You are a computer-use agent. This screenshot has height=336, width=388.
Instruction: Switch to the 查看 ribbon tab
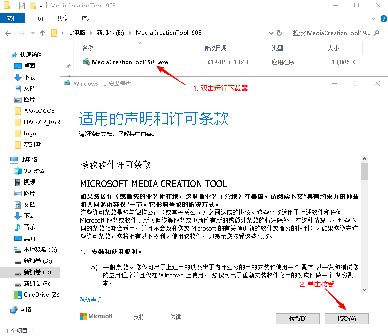pyautogui.click(x=87, y=19)
